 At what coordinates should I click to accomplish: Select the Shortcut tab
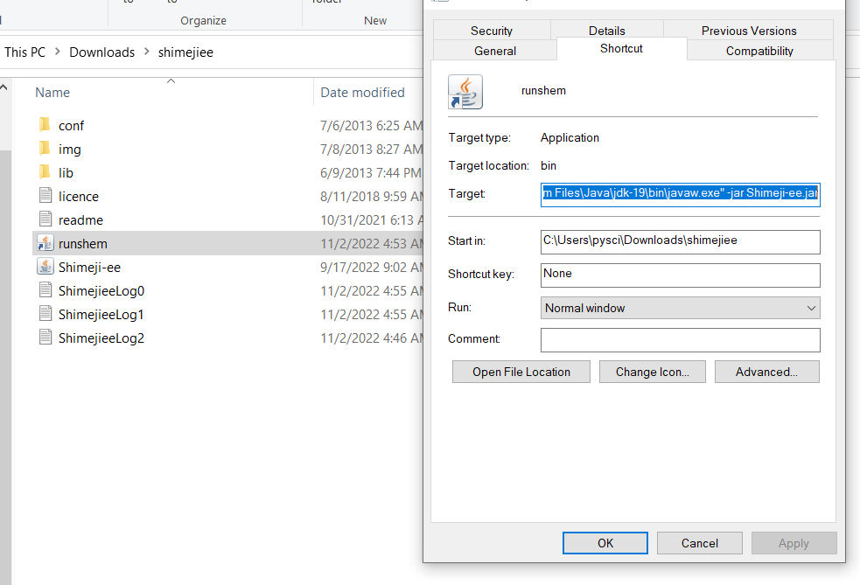(621, 48)
